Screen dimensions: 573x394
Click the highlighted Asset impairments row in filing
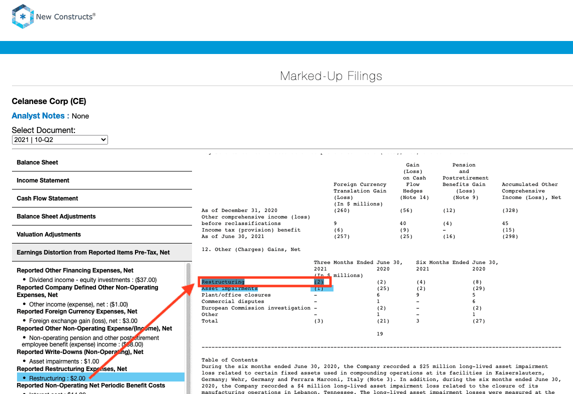click(229, 288)
